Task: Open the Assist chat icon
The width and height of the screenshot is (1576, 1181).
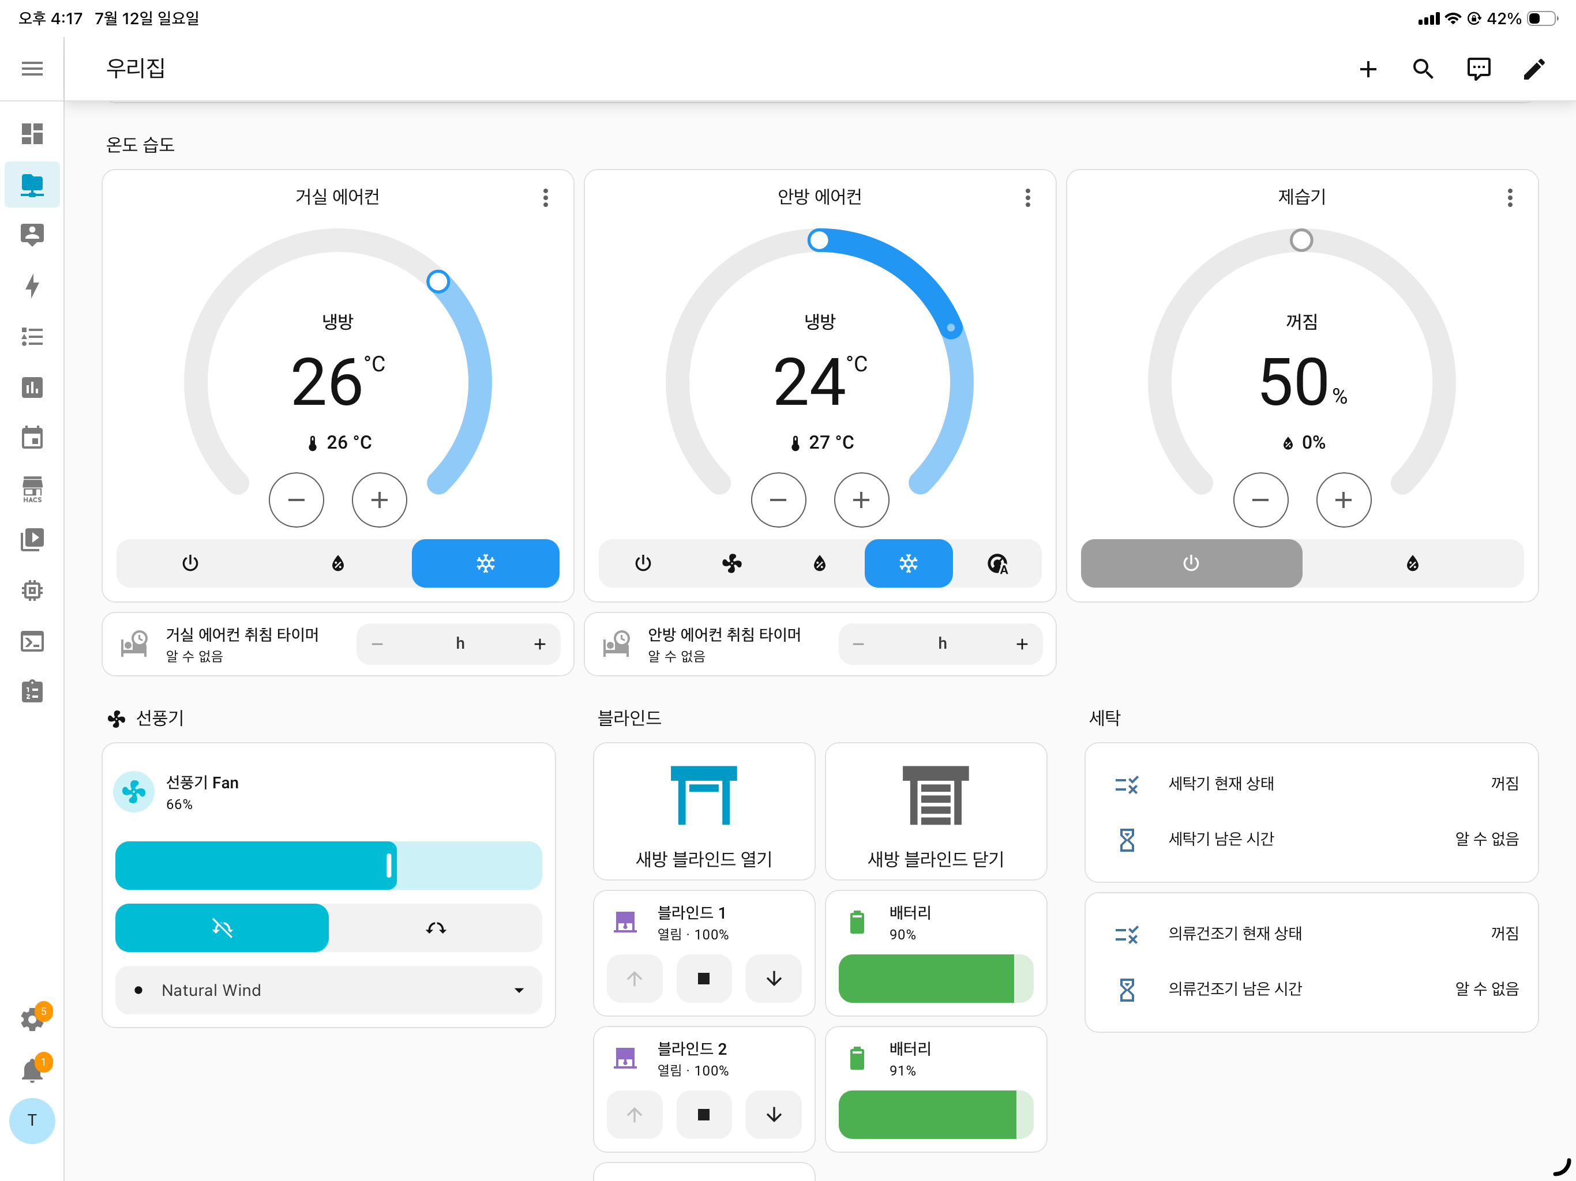Action: click(1479, 69)
